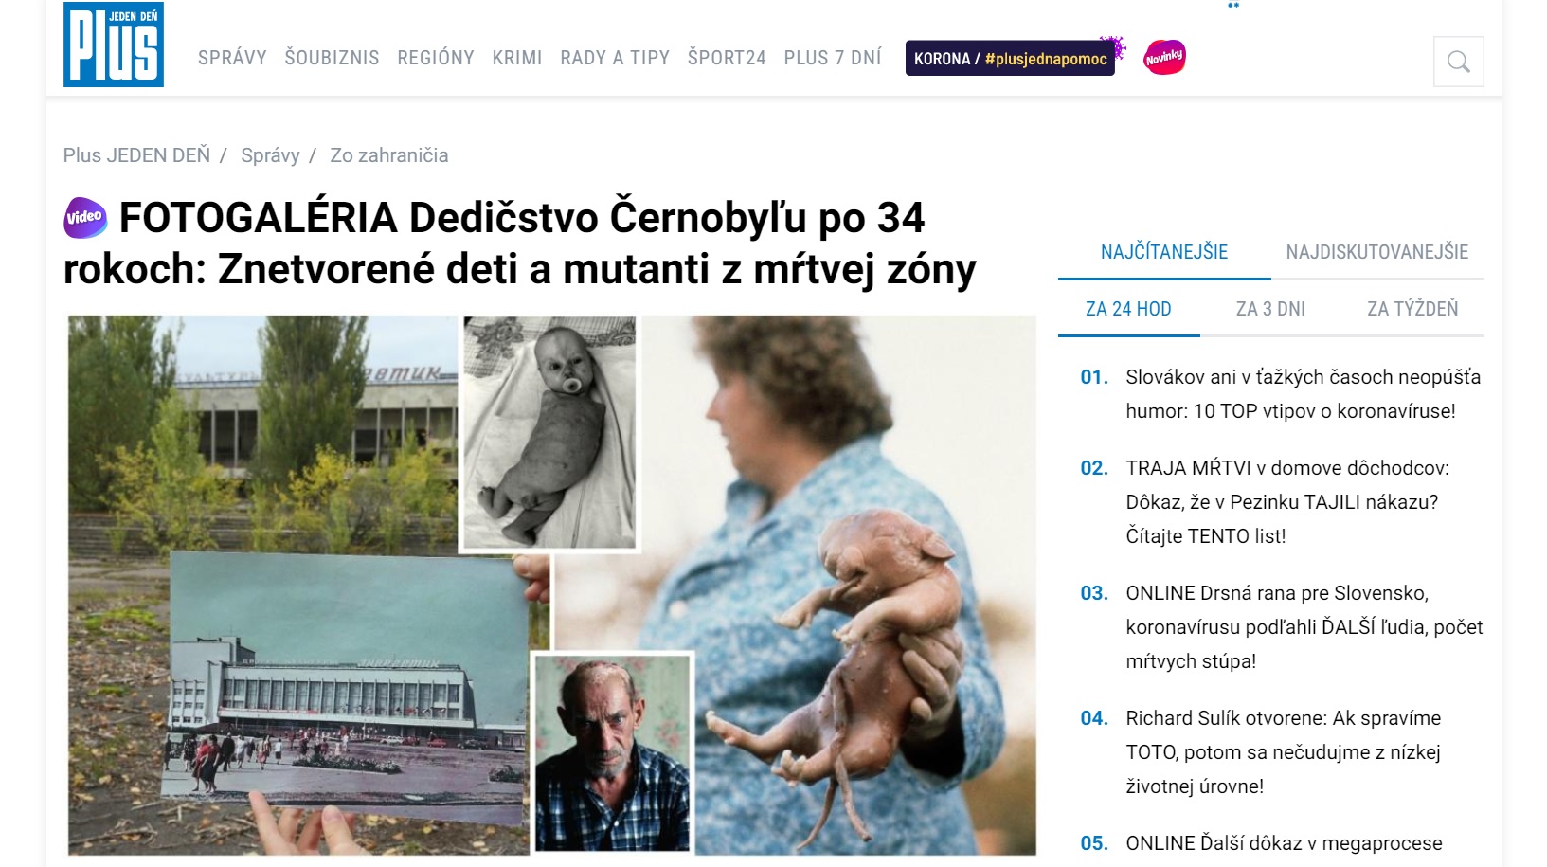Open article about Slovak coronavirus jokes
This screenshot has width=1547, height=867.
pos(1304,394)
